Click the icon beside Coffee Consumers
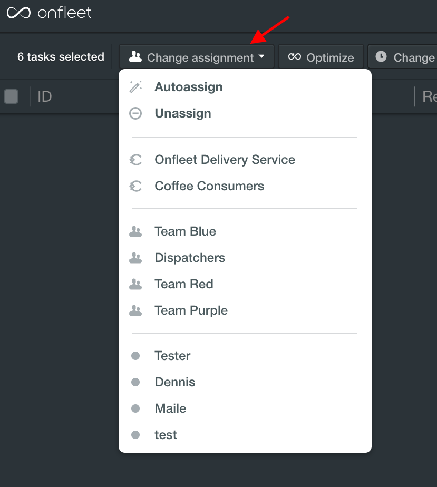 (135, 187)
